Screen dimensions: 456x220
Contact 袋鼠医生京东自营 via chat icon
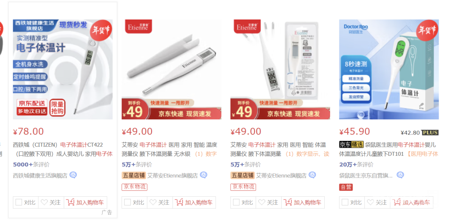(x=400, y=175)
